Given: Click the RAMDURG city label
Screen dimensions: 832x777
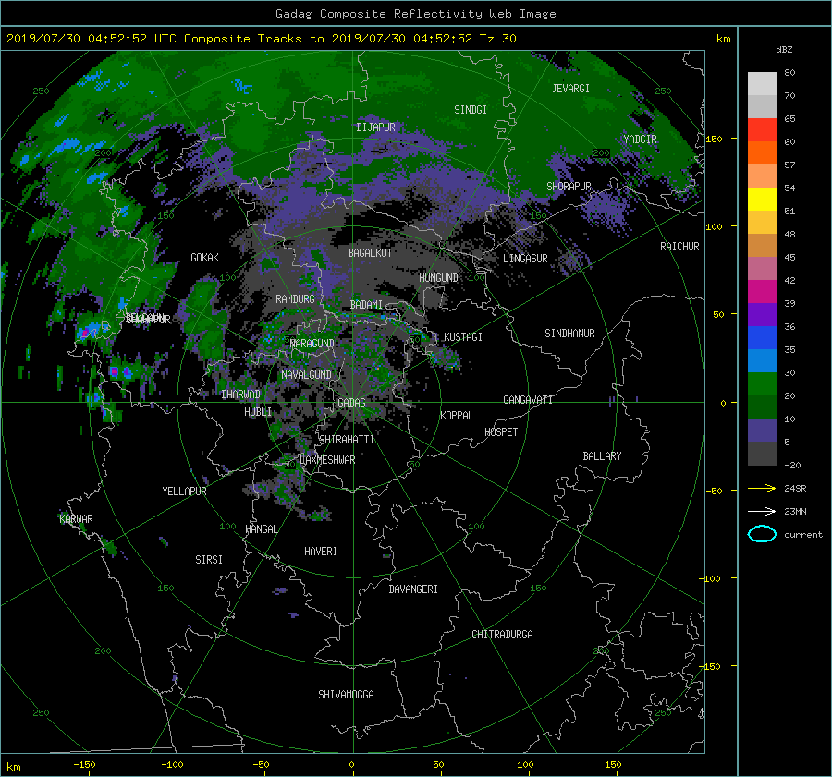Looking at the screenshot, I should click(295, 299).
